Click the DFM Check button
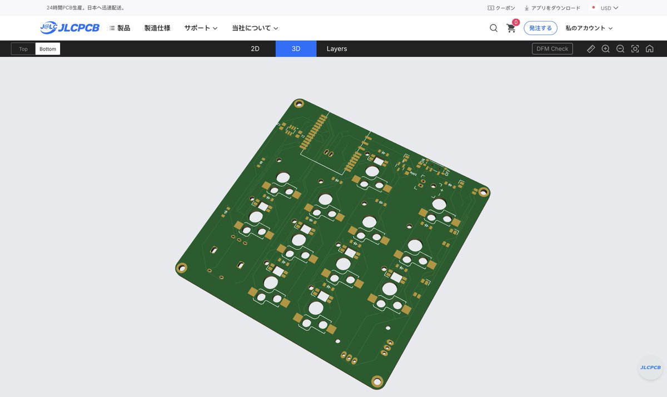The image size is (667, 397). coord(552,49)
